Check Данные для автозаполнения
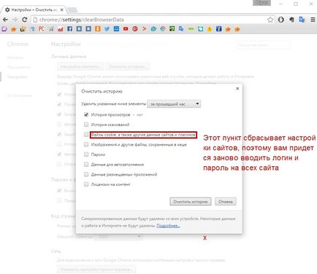This screenshot has width=317, height=274. click(x=86, y=165)
